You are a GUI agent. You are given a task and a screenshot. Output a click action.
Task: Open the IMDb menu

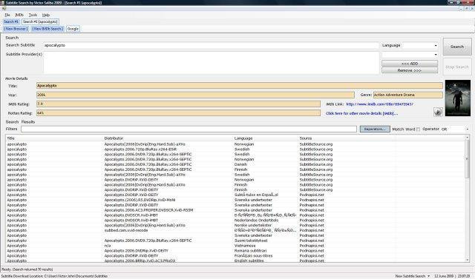tap(19, 15)
